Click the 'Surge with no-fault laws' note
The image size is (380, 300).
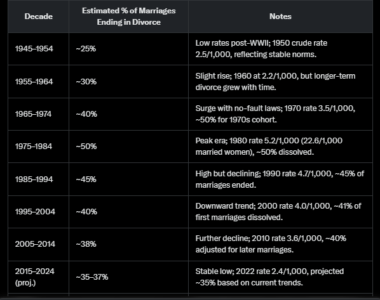(275, 114)
